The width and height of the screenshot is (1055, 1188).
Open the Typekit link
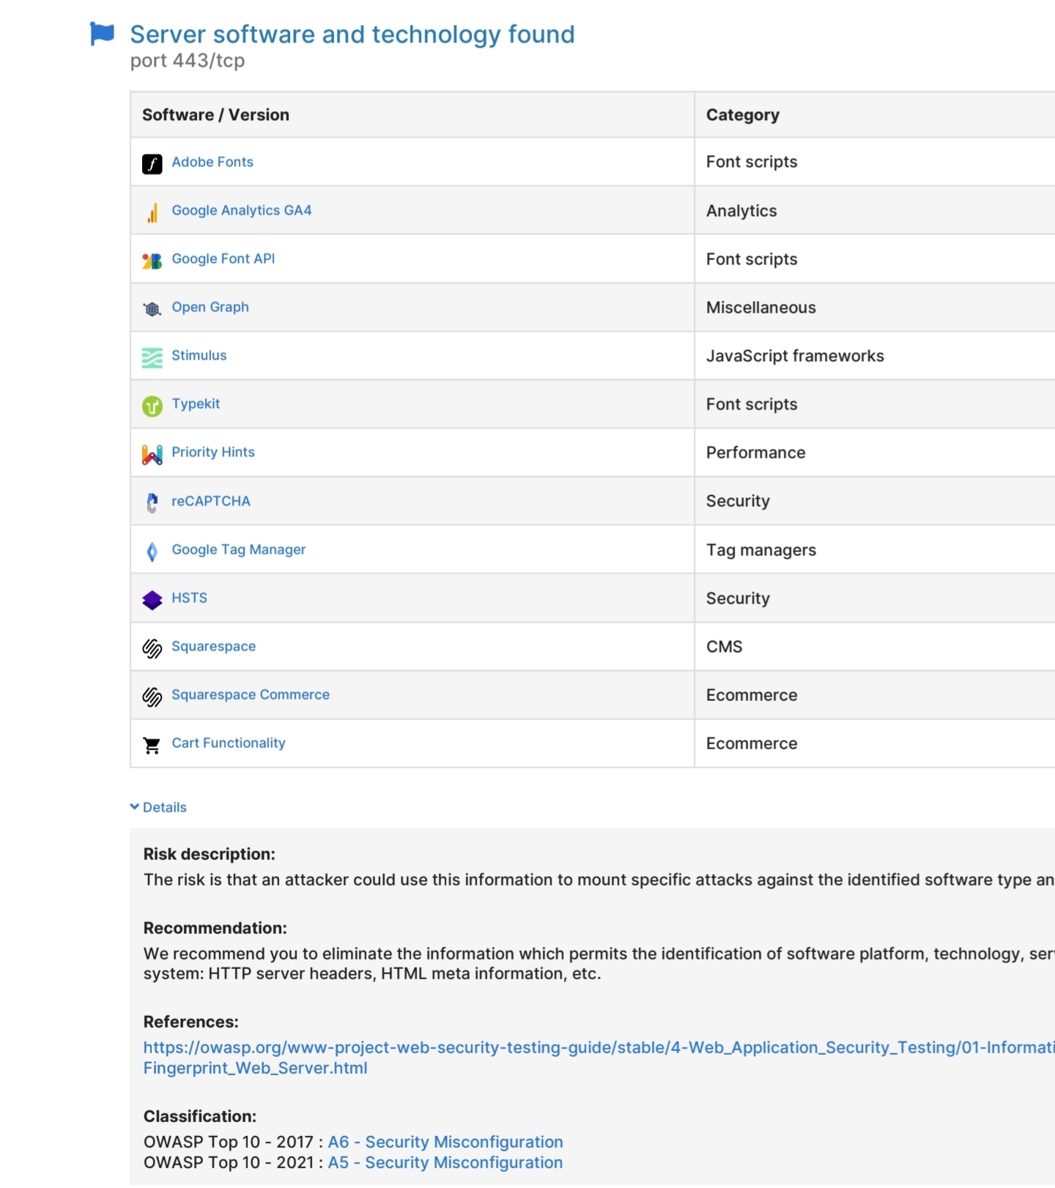pyautogui.click(x=196, y=404)
